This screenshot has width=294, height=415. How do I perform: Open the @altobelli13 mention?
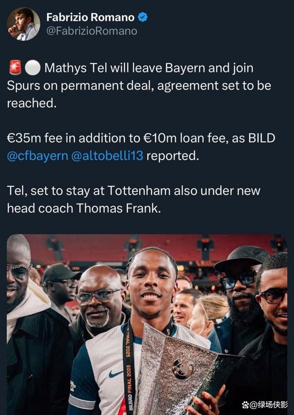pyautogui.click(x=107, y=156)
